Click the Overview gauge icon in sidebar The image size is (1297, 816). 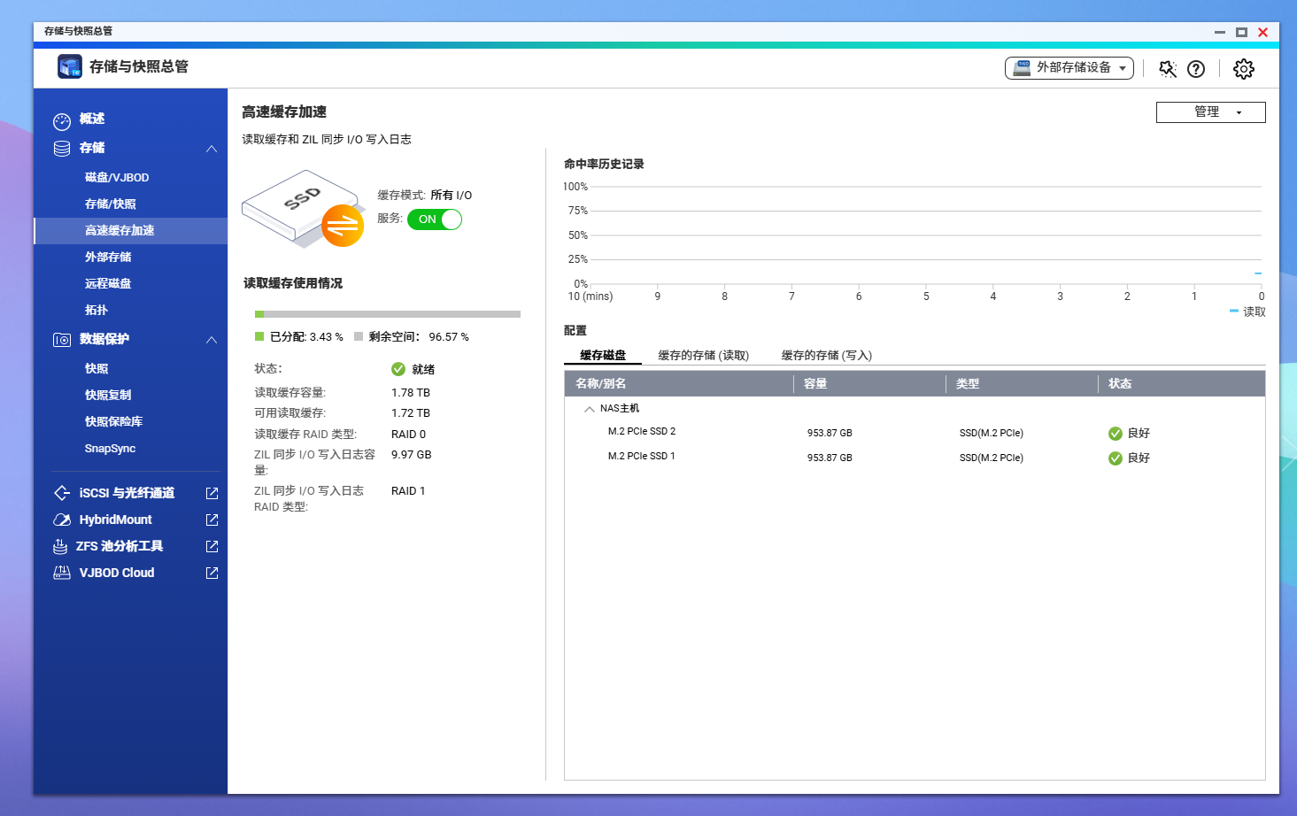tap(62, 121)
